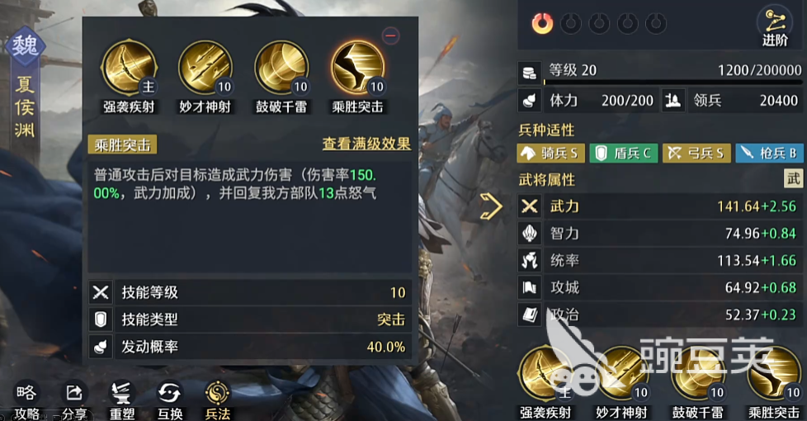Tap the 分享 share icon
Screen dimensions: 807x421
point(74,400)
